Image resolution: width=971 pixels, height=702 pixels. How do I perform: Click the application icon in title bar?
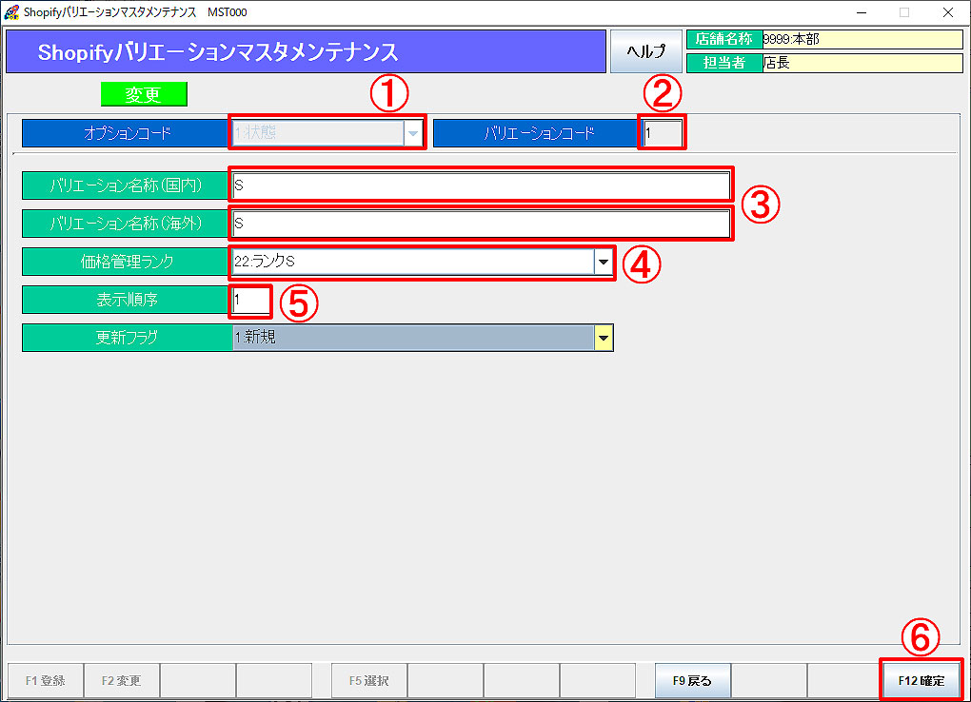11,12
